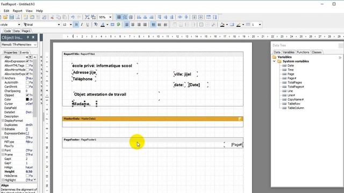344x193 pixels.
Task: Toggle AllowMirrorMode checkbox
Action: [27, 70]
